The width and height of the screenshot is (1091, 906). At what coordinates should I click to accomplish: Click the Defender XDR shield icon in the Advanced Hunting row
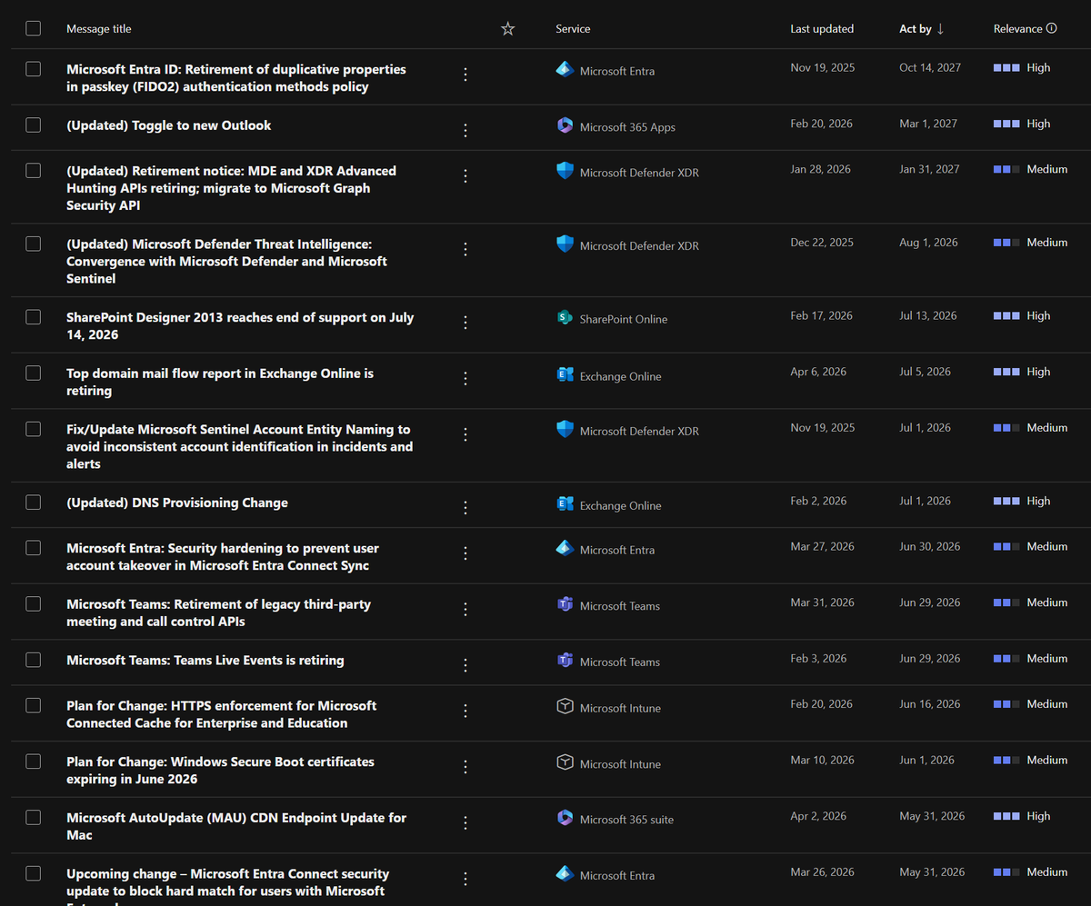565,171
